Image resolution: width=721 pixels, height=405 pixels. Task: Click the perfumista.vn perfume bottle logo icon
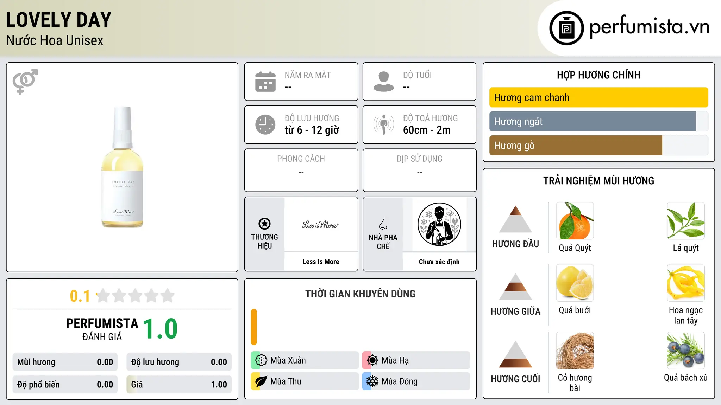click(566, 28)
